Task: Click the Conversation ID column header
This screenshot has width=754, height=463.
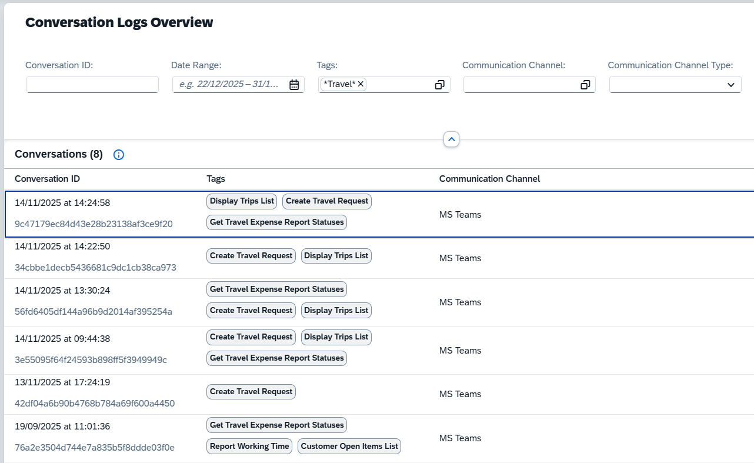Action: 47,179
